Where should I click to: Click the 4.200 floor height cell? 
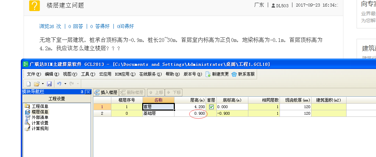tap(190, 107)
